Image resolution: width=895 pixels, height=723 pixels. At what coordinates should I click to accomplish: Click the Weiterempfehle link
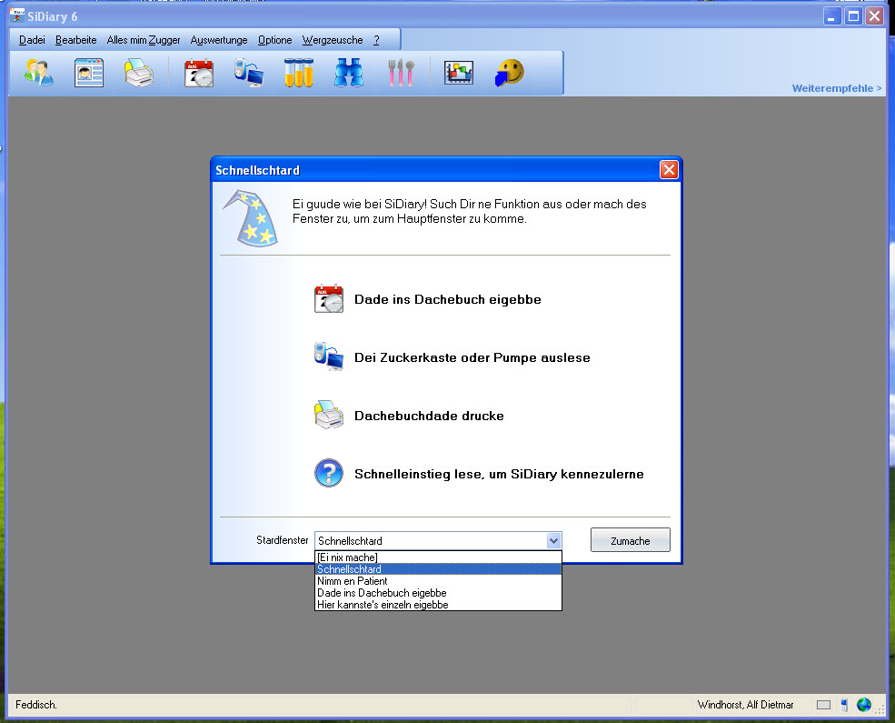[x=836, y=88]
